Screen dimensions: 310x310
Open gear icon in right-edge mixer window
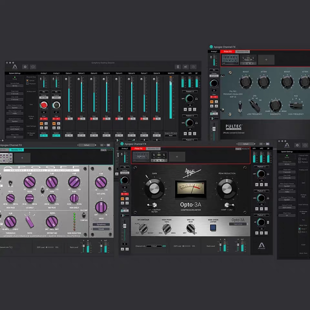[297, 145]
